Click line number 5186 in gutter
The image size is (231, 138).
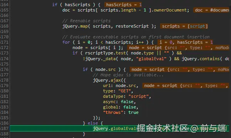[4, 123]
